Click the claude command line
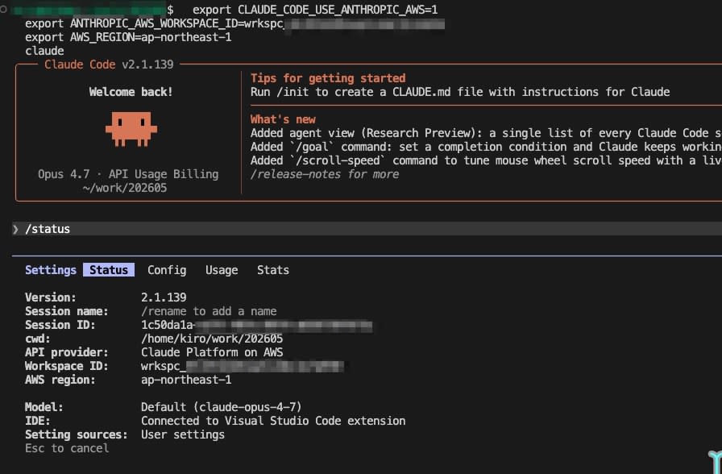The image size is (722, 474). click(44, 51)
